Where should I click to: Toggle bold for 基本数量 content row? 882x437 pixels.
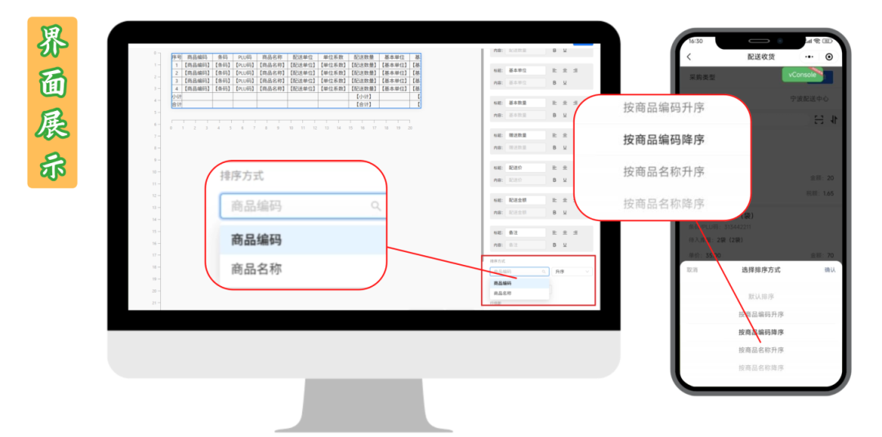click(x=554, y=115)
